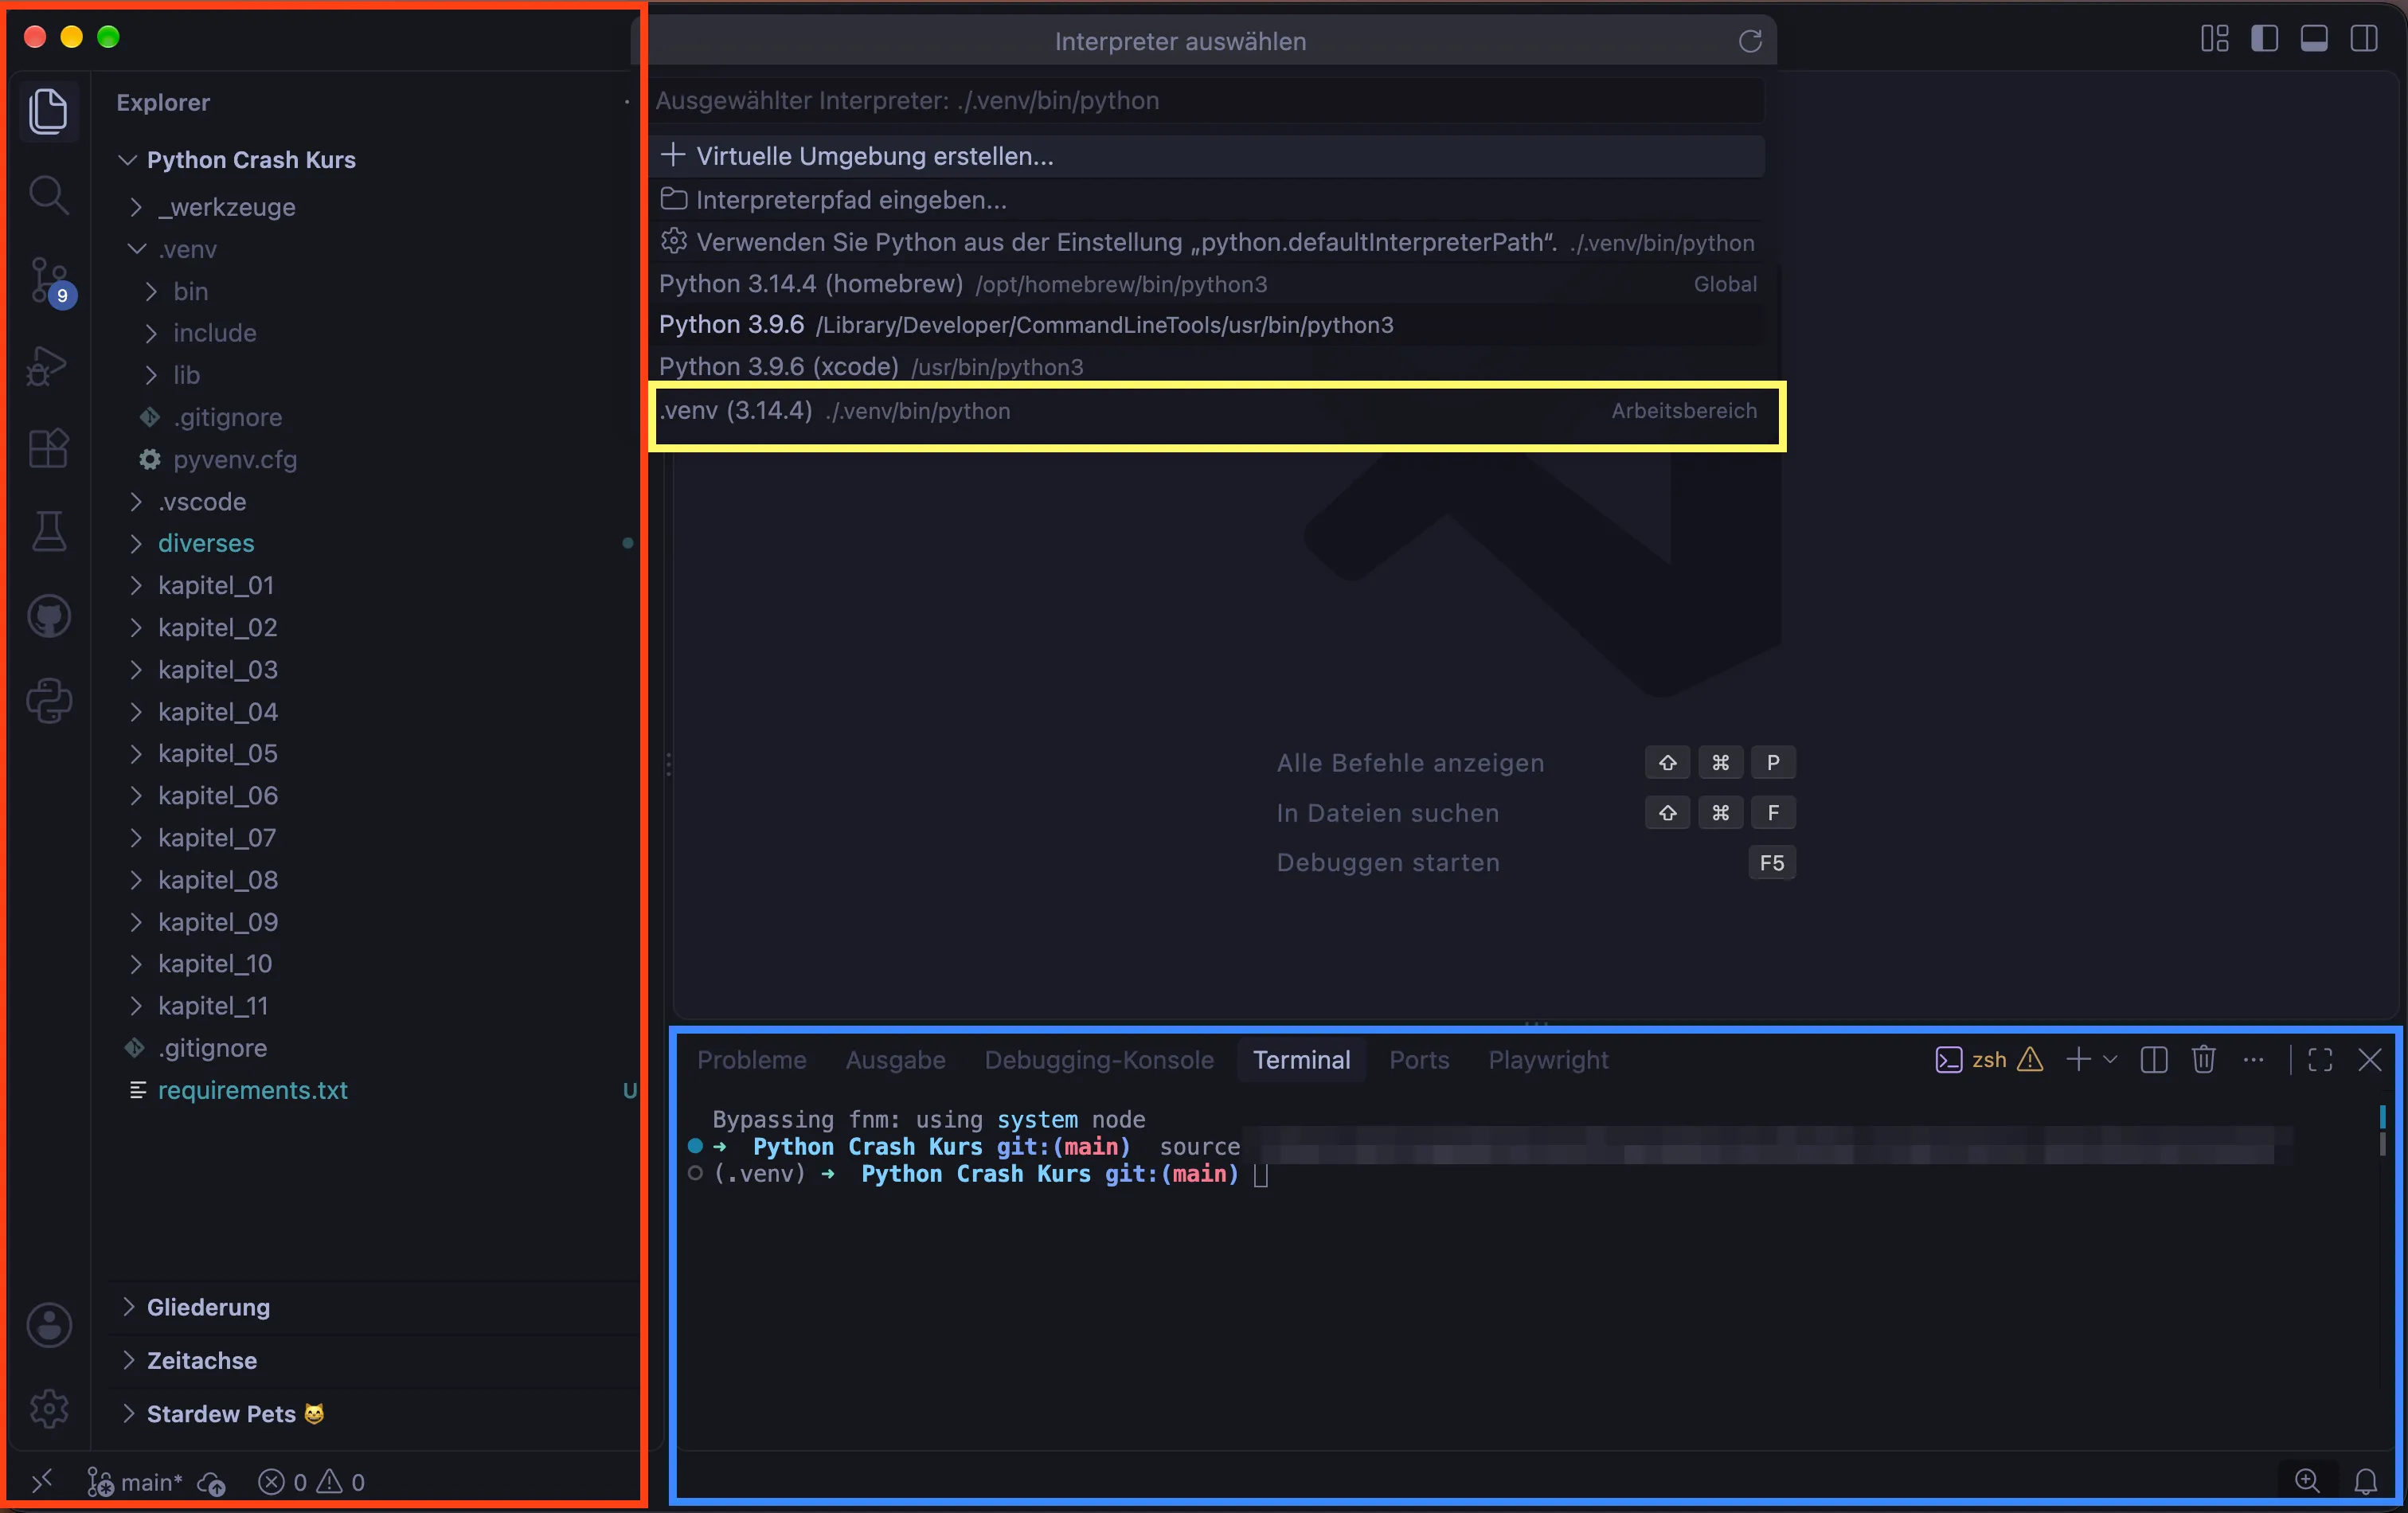Open the Testing flask icon
The image size is (2408, 1513).
tap(48, 531)
